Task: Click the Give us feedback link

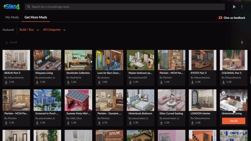Action: point(235,18)
